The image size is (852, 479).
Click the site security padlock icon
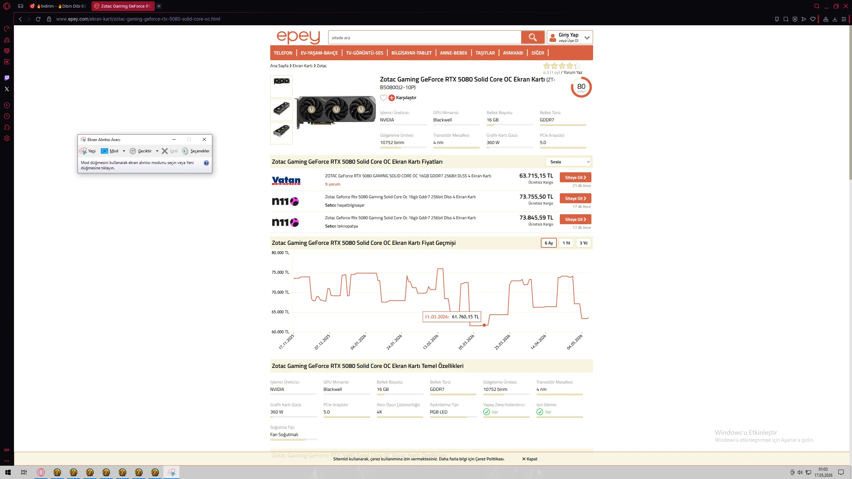pos(49,19)
